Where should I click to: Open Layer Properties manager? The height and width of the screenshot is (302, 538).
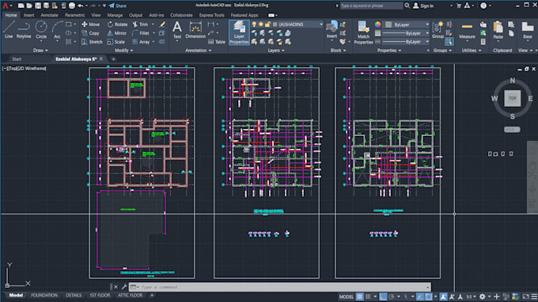click(x=239, y=32)
